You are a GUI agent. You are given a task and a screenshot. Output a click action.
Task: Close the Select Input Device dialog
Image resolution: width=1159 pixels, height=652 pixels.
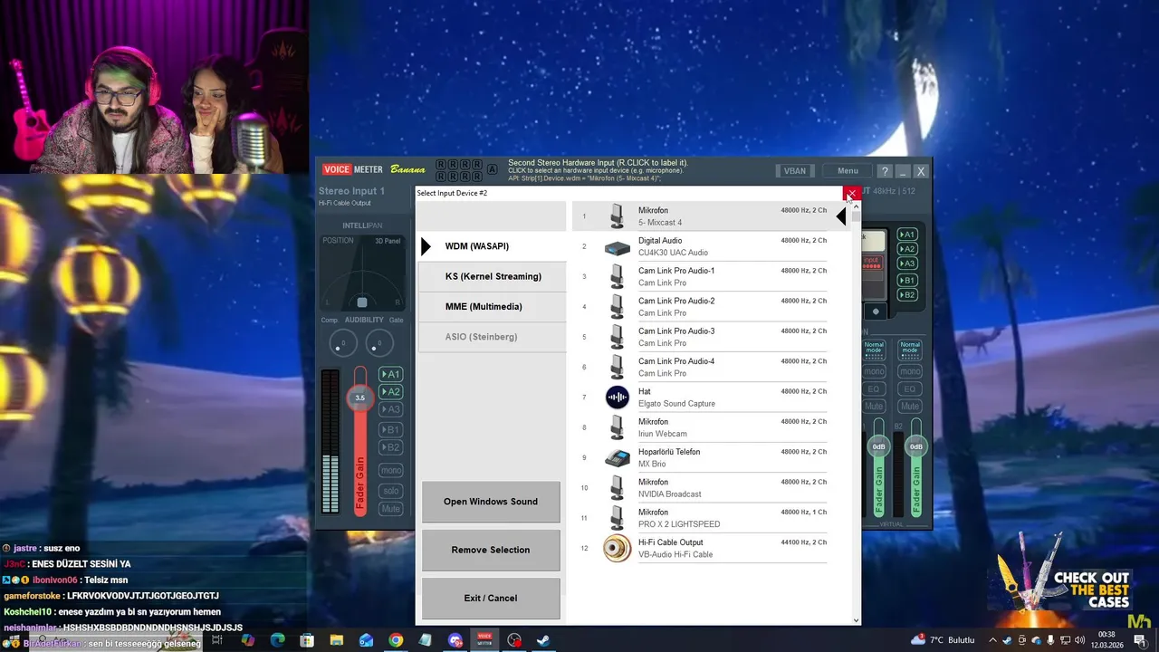[x=851, y=193]
